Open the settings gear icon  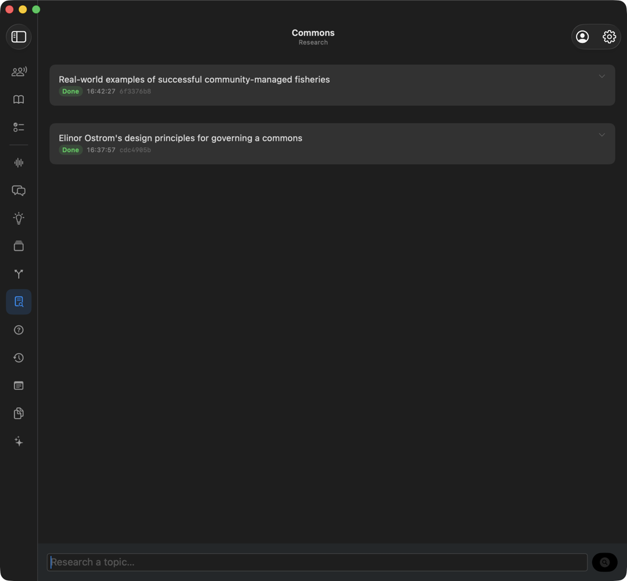(x=609, y=37)
